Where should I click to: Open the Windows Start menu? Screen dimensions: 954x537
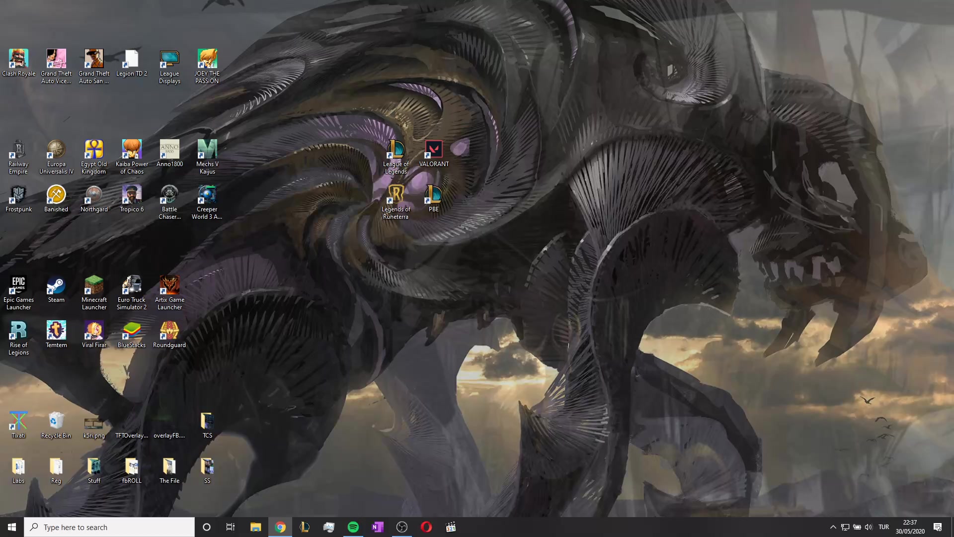pyautogui.click(x=12, y=527)
